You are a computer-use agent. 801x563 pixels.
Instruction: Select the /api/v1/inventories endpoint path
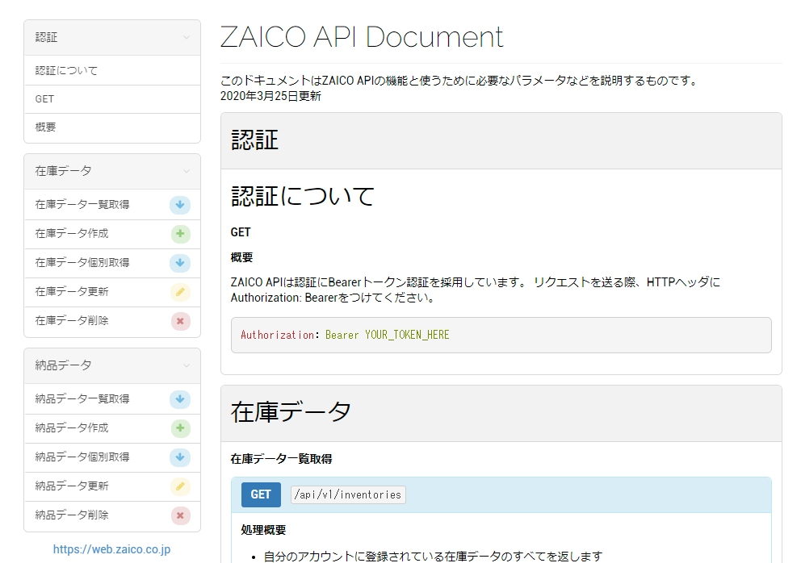pyautogui.click(x=348, y=494)
